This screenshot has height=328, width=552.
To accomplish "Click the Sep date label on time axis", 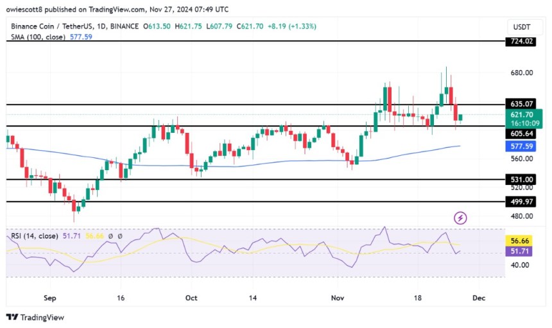I will click(49, 298).
